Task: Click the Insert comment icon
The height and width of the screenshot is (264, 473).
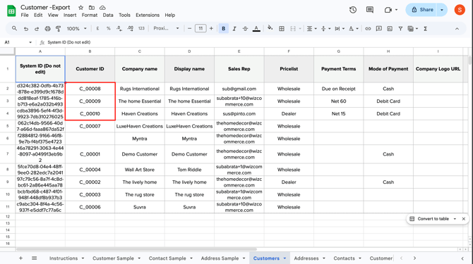Action: click(378, 29)
